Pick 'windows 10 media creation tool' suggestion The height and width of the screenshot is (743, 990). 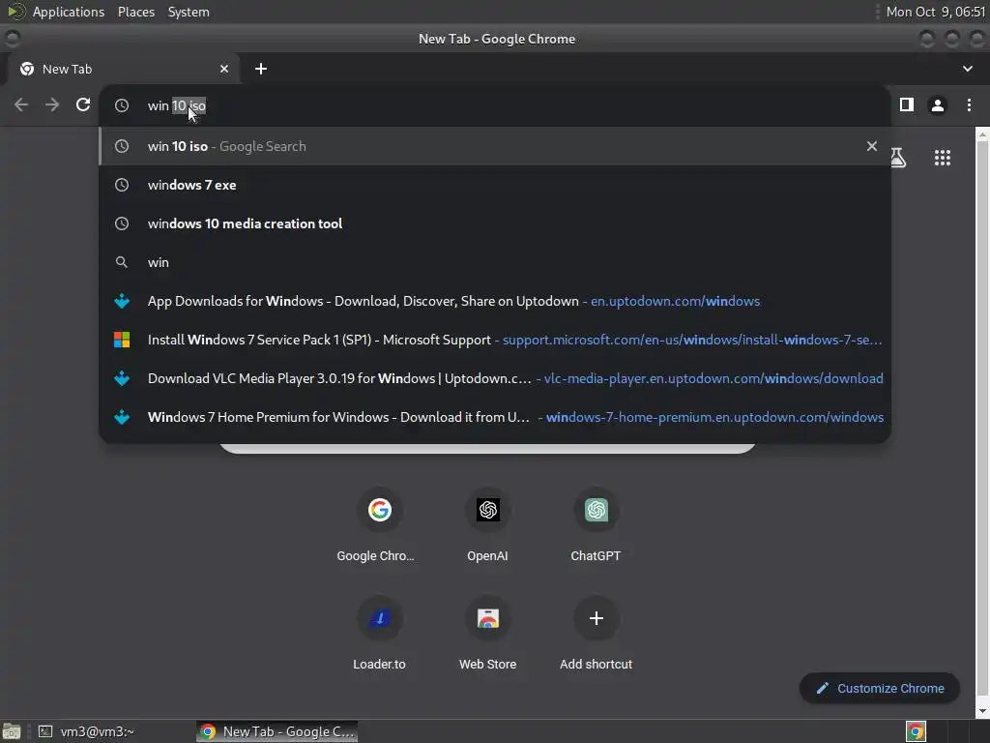(495, 223)
